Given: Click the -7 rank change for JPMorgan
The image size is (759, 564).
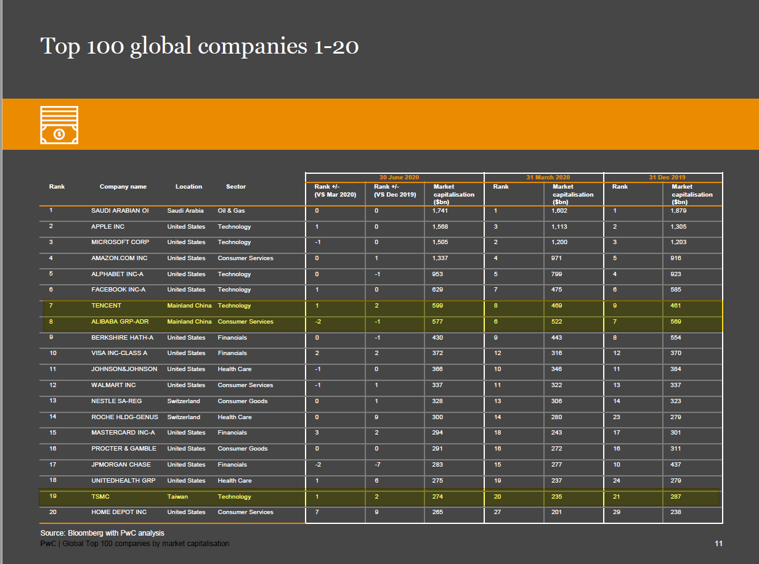Looking at the screenshot, I should pyautogui.click(x=376, y=465).
